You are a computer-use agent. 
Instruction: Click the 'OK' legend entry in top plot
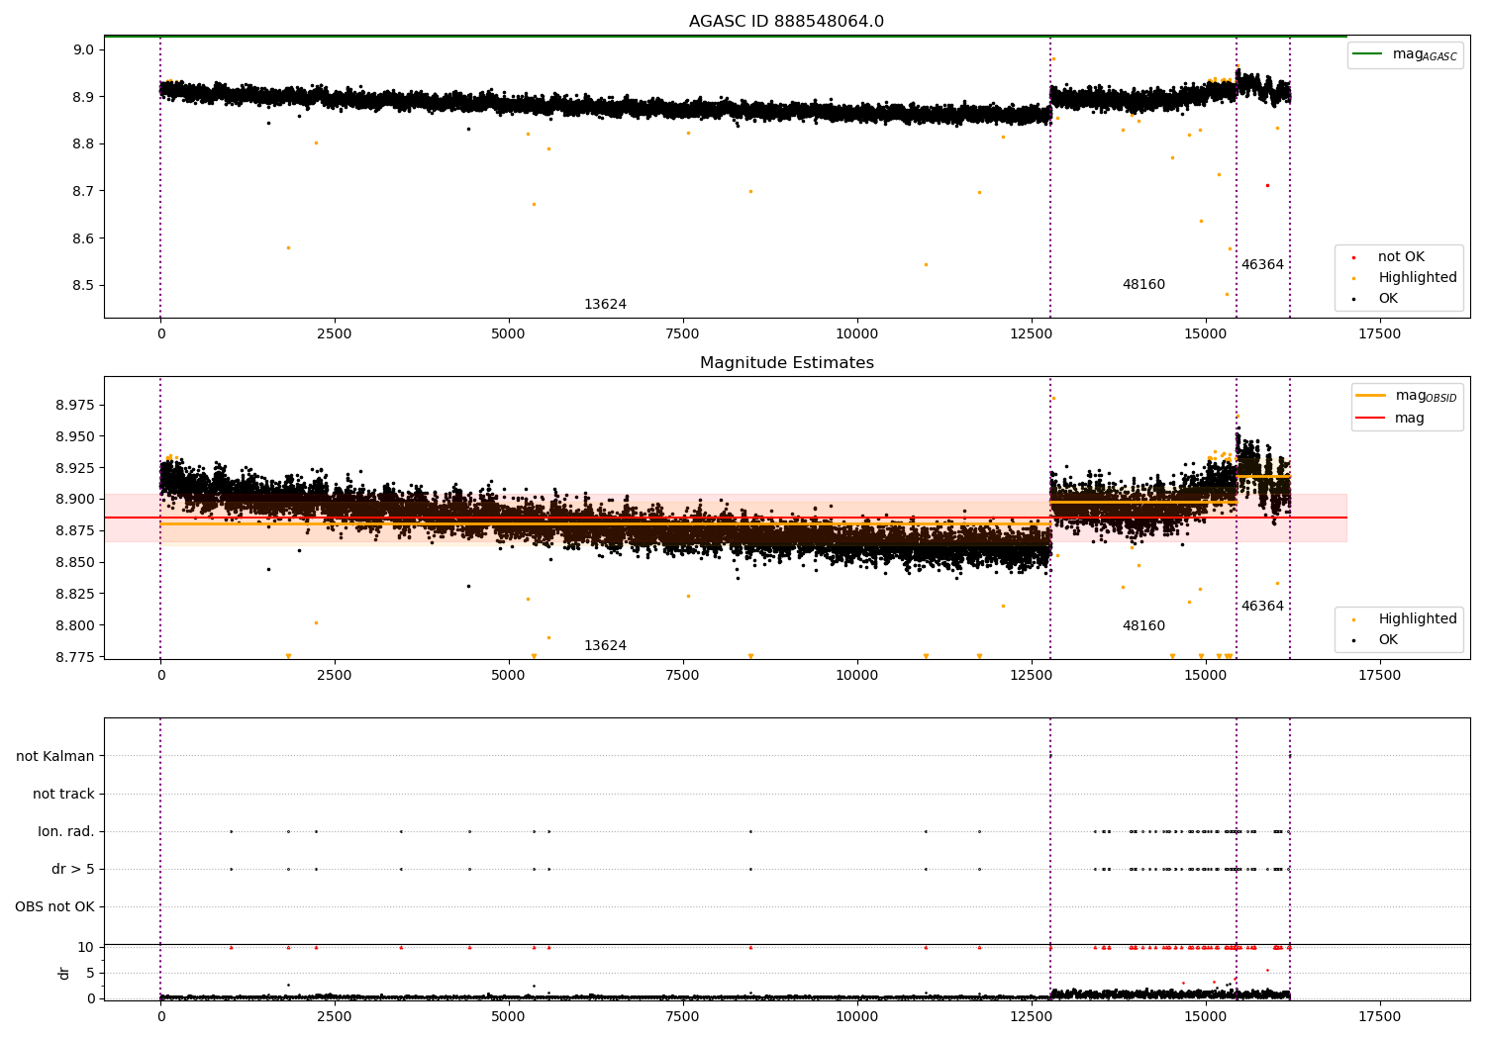pos(1376,299)
